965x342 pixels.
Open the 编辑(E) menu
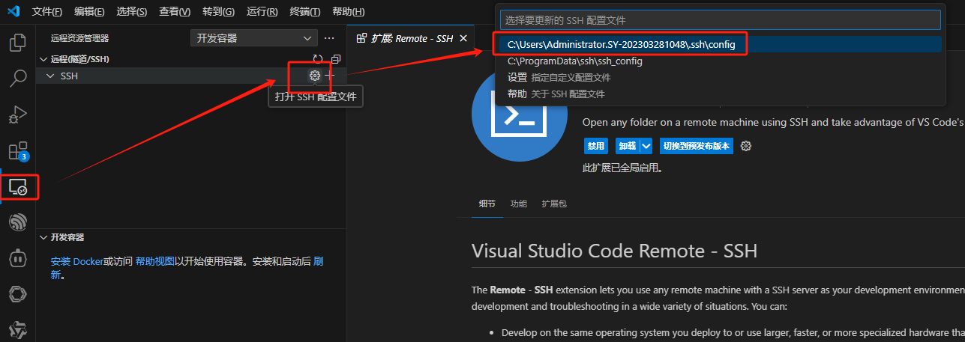90,12
